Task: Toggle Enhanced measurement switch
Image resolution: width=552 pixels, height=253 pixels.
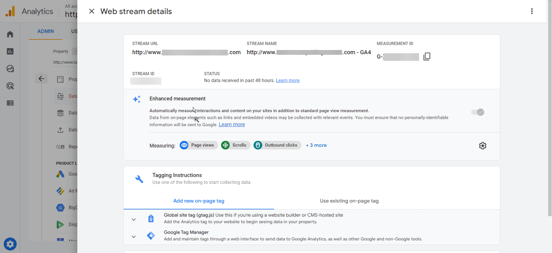Action: pos(478,112)
